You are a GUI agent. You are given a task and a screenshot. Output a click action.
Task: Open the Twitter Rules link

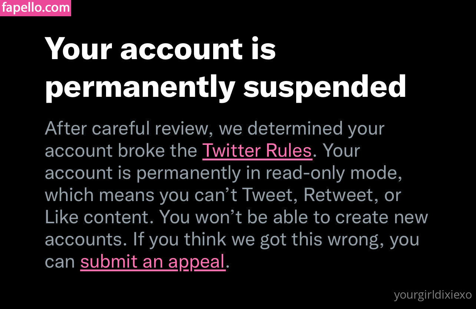tap(257, 151)
